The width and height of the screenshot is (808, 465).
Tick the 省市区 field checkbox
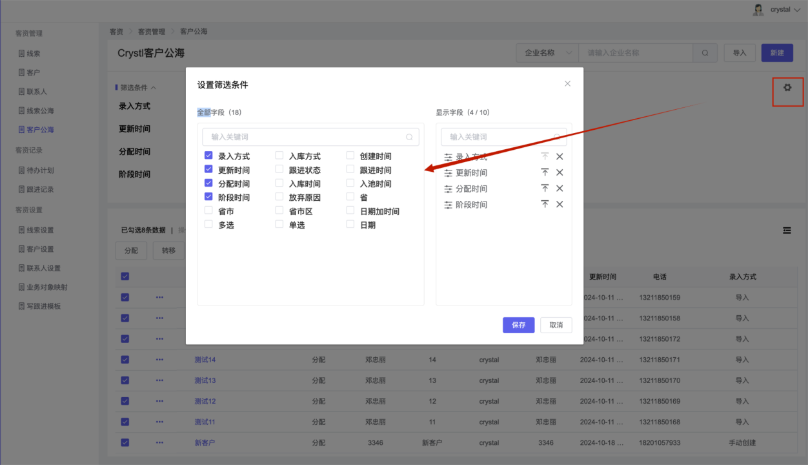click(x=279, y=211)
